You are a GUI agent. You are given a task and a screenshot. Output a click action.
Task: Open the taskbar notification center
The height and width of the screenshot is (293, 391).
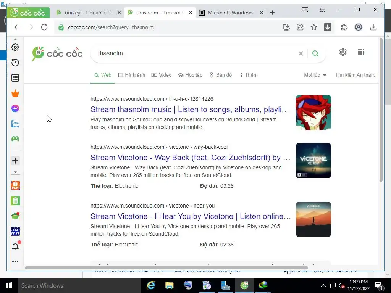(379, 285)
